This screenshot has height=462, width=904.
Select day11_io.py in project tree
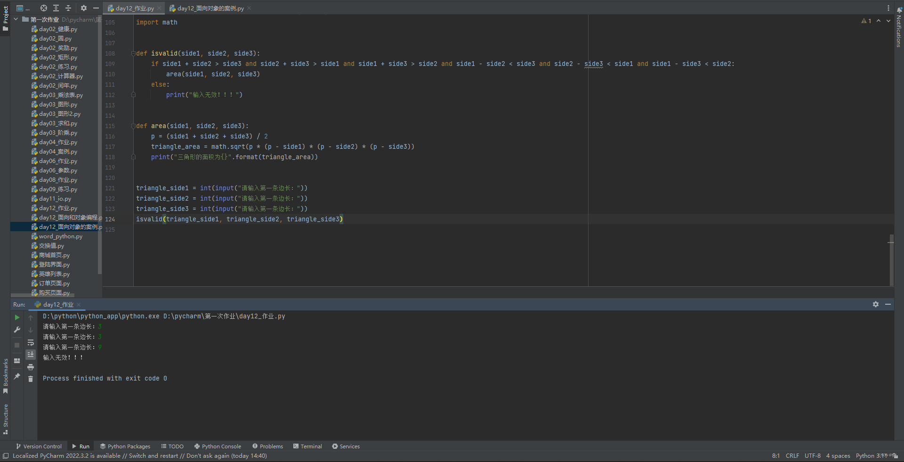55,198
